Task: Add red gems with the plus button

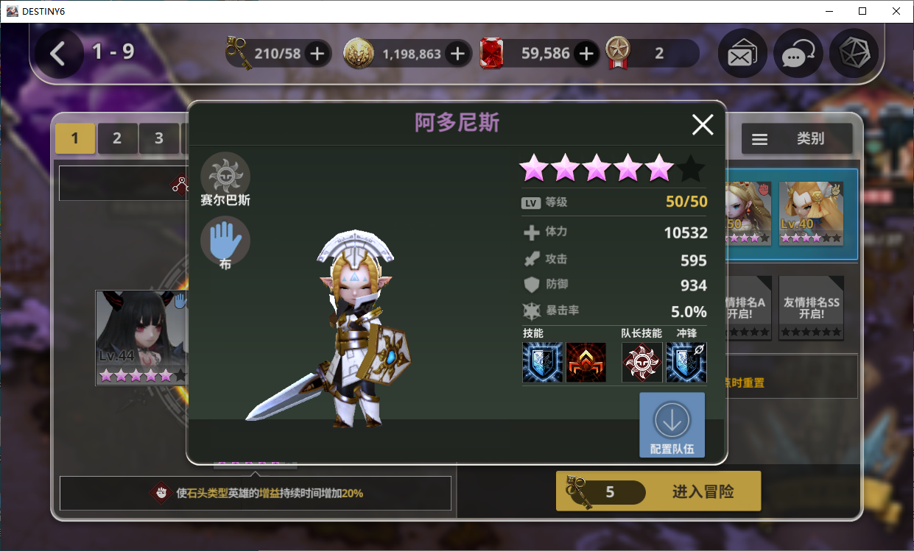Action: (x=586, y=54)
